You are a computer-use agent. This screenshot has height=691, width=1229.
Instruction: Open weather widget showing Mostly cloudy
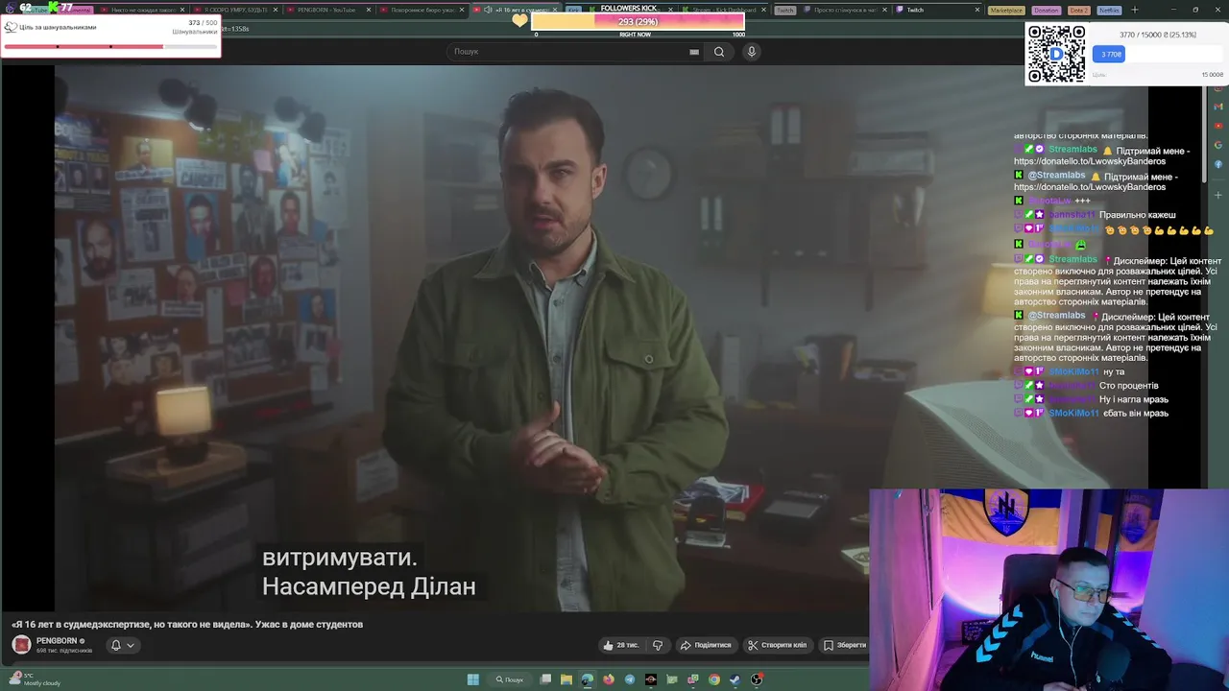coord(34,679)
